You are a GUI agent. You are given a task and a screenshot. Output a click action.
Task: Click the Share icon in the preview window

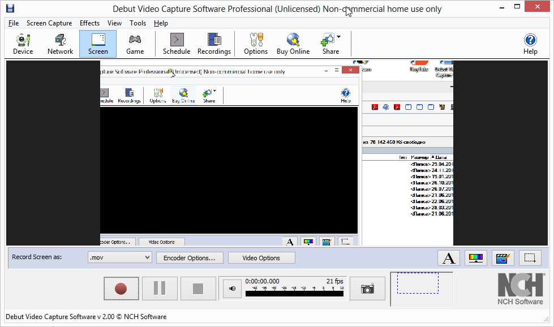(209, 95)
